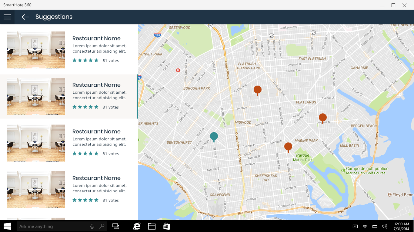Go back using the arrow beside Suggestions

(x=25, y=17)
